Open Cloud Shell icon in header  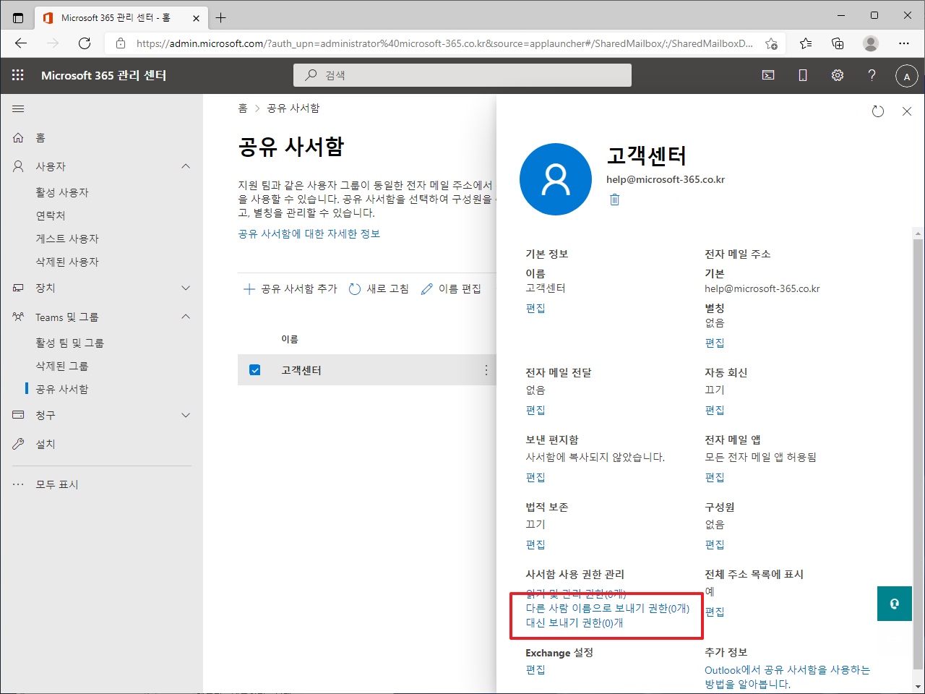point(768,75)
